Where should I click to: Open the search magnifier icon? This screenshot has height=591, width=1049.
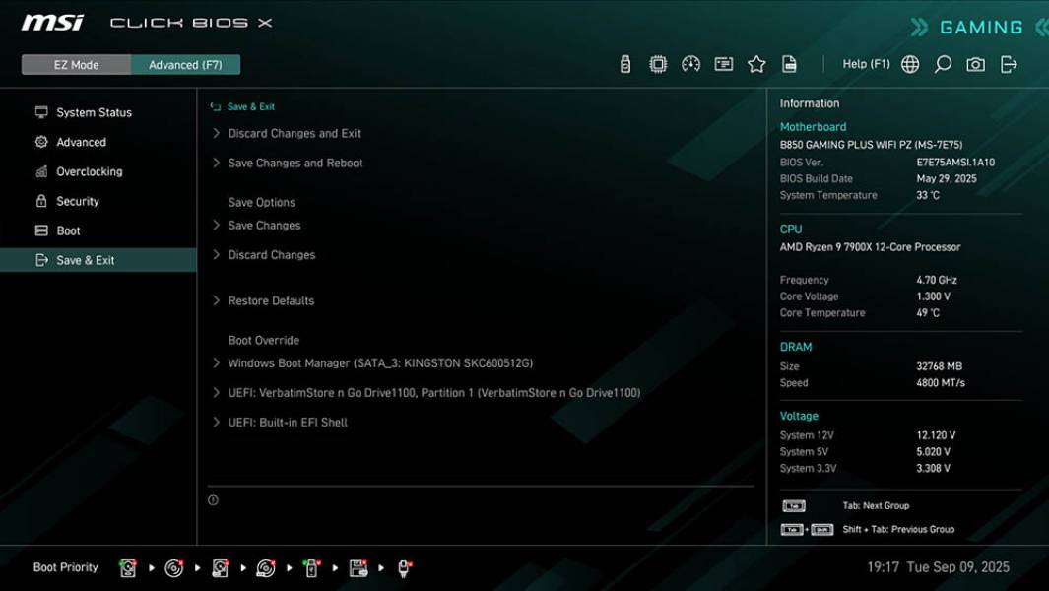pos(942,63)
